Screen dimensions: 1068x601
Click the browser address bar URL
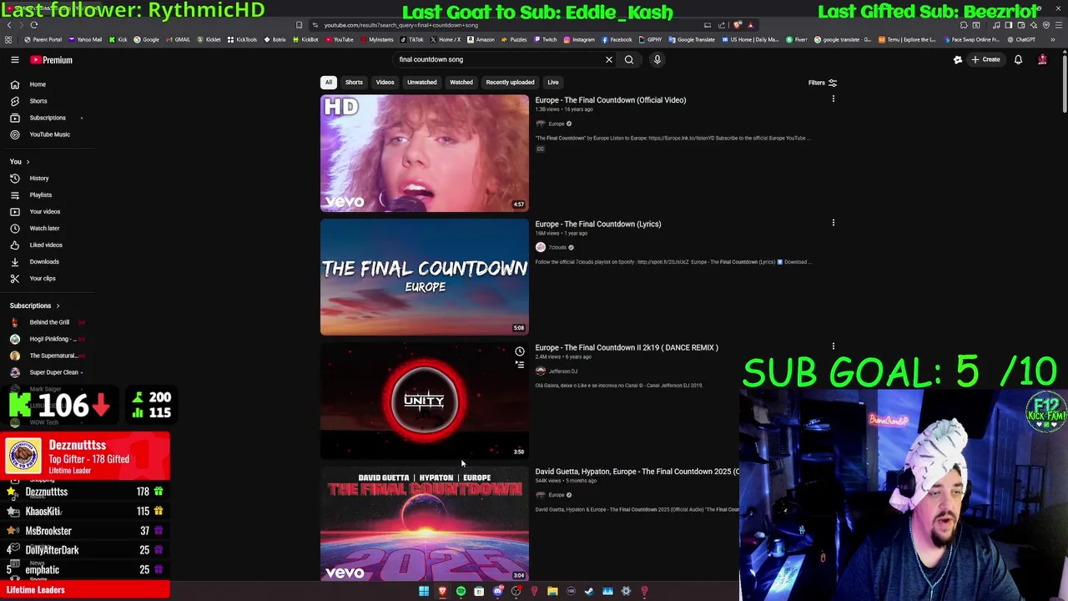point(400,25)
